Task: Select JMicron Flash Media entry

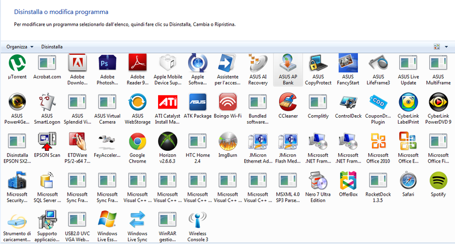Action: (x=288, y=148)
